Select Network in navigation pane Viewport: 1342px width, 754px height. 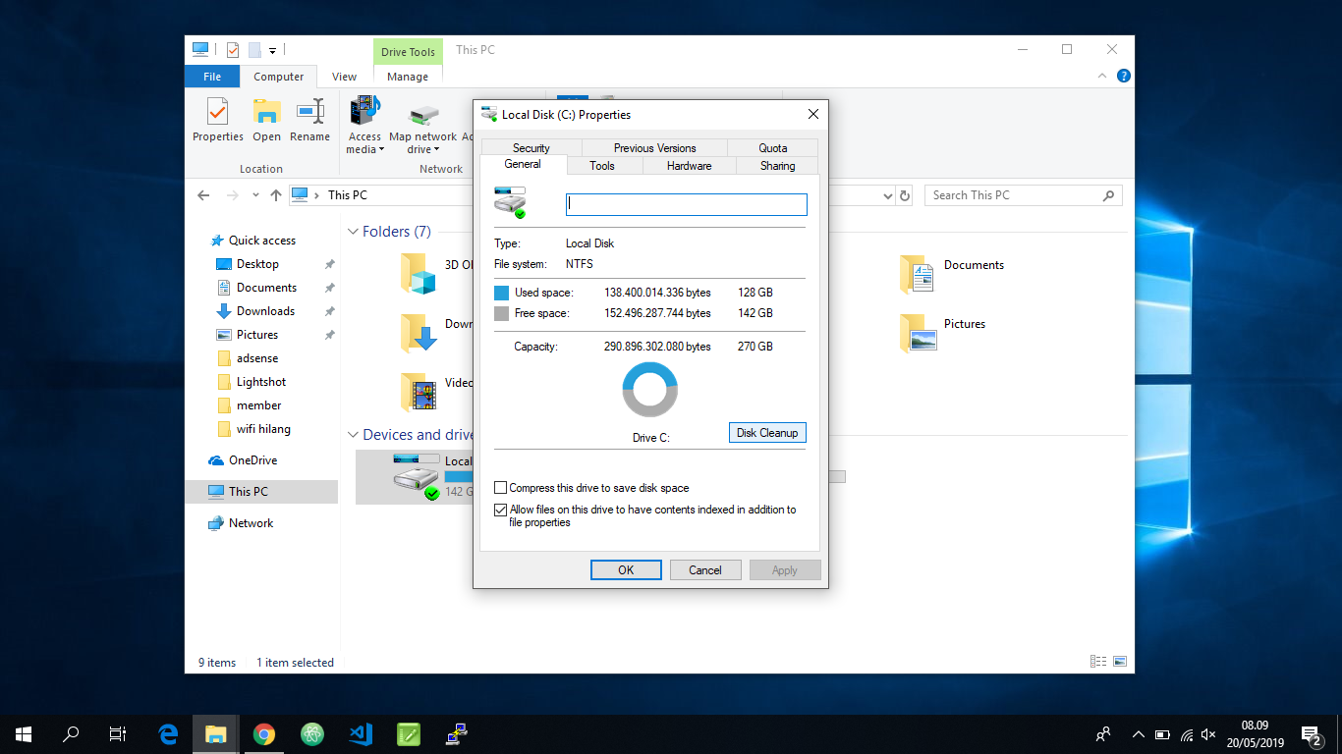251,523
